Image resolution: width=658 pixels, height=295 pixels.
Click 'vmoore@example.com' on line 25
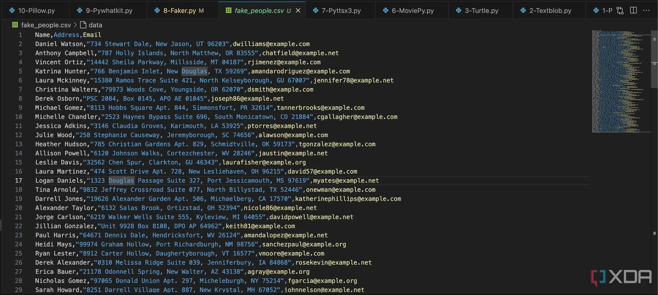291,253
